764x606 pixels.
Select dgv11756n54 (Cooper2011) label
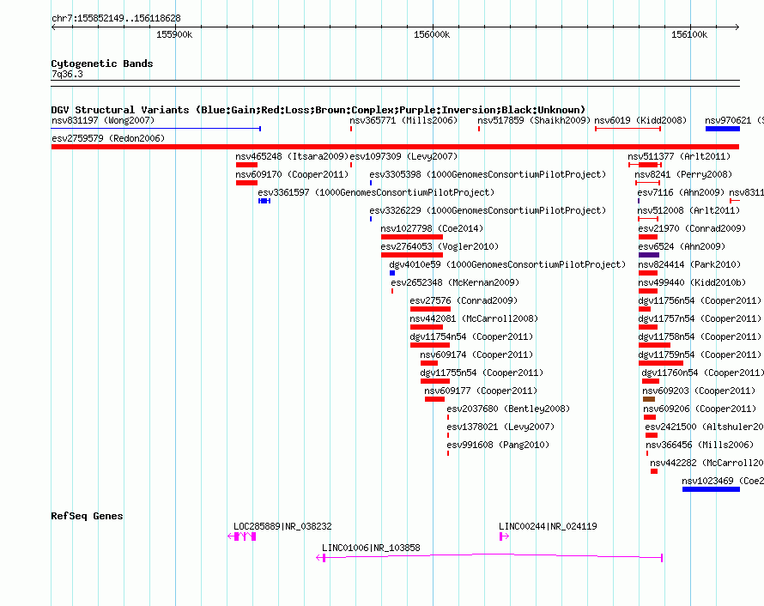pos(700,300)
